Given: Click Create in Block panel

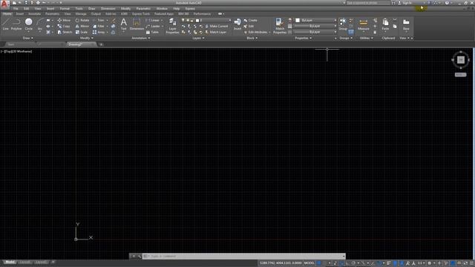Looking at the screenshot, I should (250, 20).
